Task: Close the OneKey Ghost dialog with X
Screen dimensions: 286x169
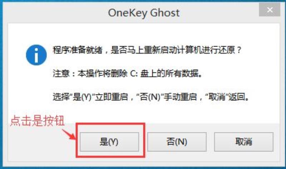Action: (270, 10)
